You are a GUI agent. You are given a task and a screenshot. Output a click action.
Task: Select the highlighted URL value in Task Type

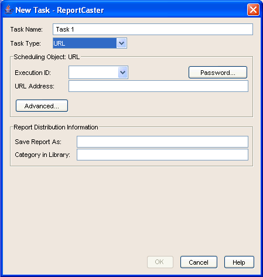(85, 43)
